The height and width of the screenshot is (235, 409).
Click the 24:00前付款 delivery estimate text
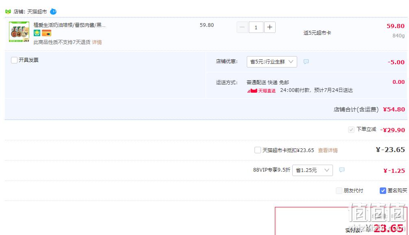[x=316, y=90]
